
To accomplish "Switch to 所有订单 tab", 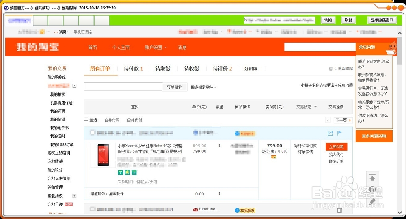I will coord(100,69).
